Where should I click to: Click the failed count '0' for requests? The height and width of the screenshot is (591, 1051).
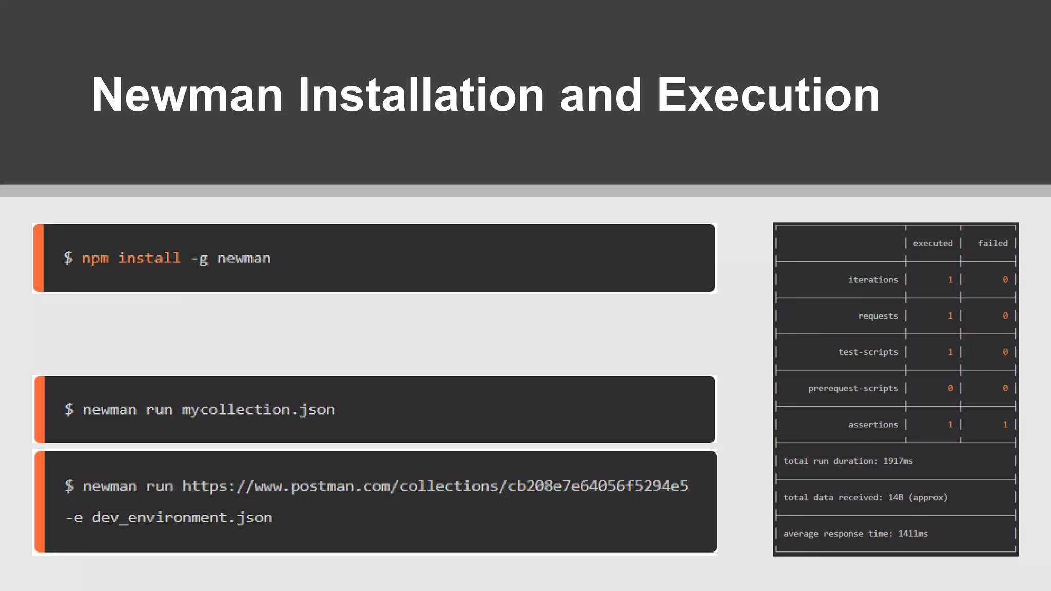point(1005,316)
